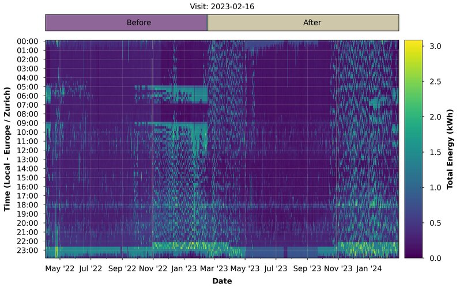This screenshot has height=288, width=460.
Task: Click the "00:00" time tick label
Action: [x=28, y=41]
